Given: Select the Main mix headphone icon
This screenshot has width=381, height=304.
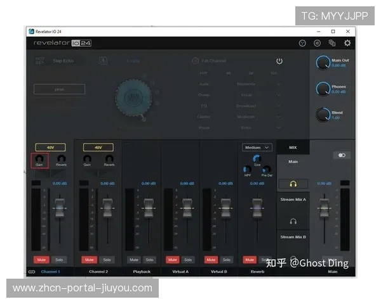Looking at the screenshot, I should 293,184.
